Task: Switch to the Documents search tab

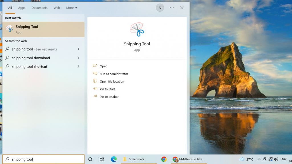Action: (x=39, y=8)
